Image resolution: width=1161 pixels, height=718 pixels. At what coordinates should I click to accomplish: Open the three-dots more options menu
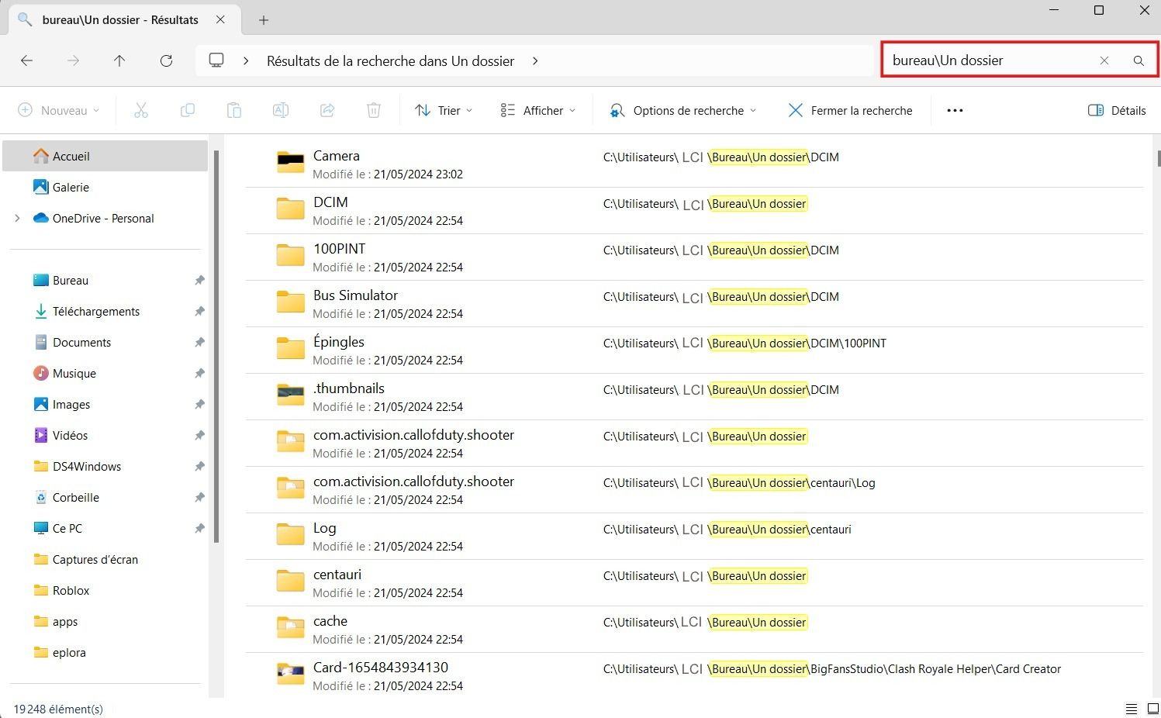click(x=955, y=110)
